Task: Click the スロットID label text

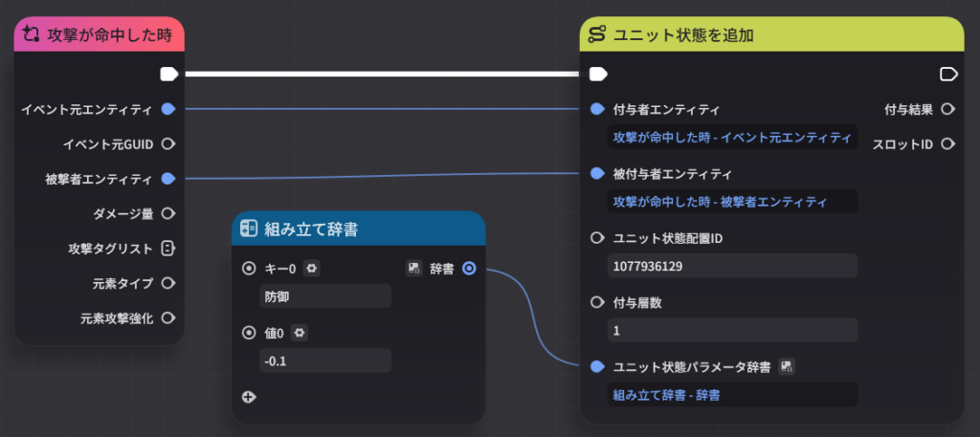Action: (902, 144)
